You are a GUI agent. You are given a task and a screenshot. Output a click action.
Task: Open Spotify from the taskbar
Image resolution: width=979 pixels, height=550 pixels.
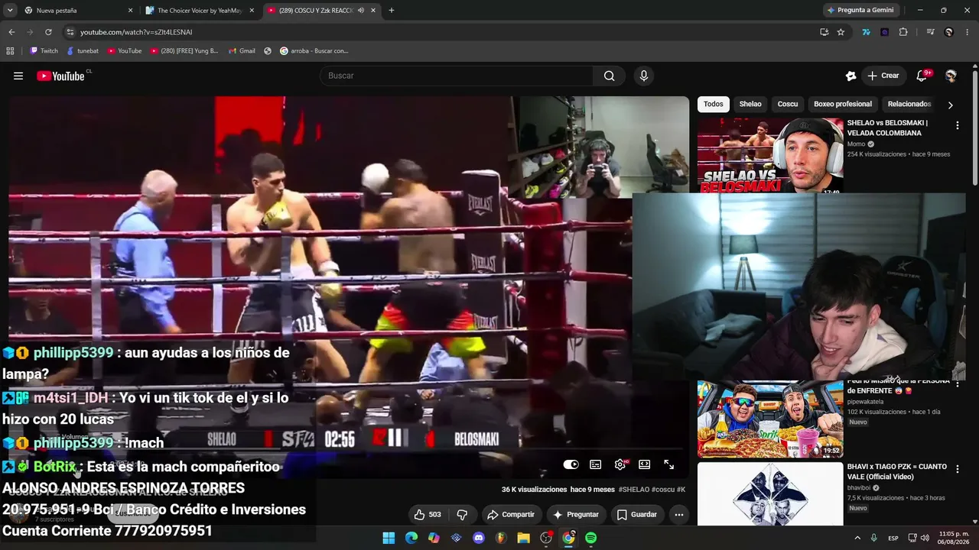click(x=591, y=538)
